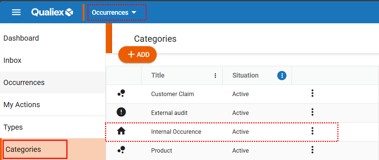
Task: Open the hamburger navigation menu
Action: click(16, 13)
